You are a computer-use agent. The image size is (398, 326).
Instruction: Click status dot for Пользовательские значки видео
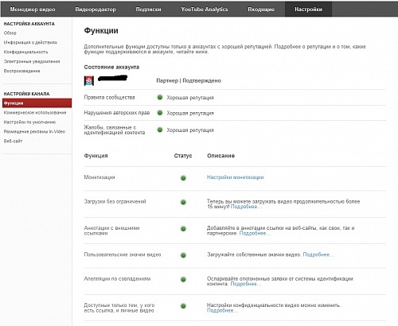click(183, 255)
